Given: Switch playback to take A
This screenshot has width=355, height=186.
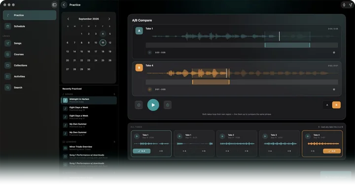Looking at the screenshot, I should click(327, 105).
